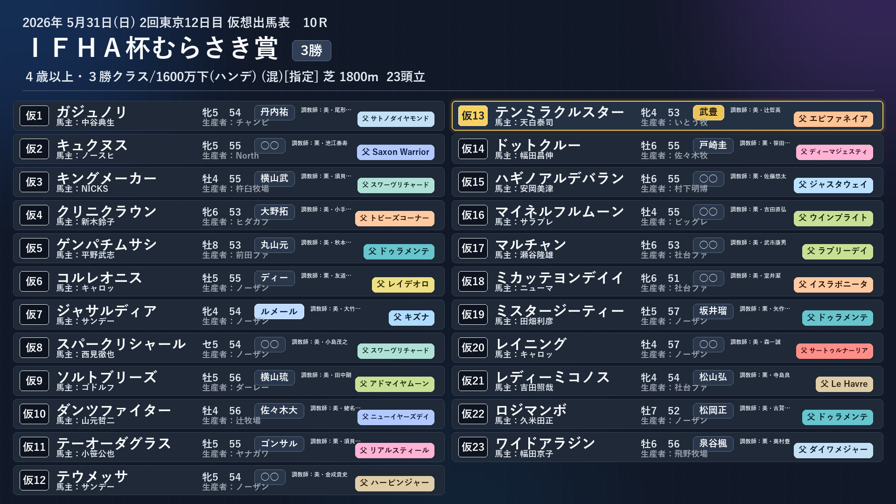Select horse name ソルトブリーズ

pyautogui.click(x=106, y=377)
